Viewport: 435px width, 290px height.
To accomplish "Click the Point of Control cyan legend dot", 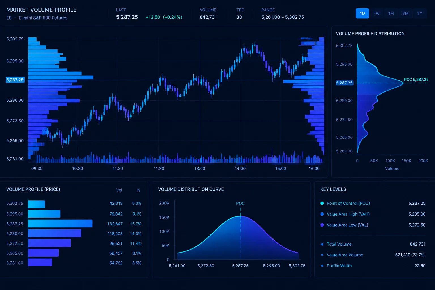I will pos(322,203).
